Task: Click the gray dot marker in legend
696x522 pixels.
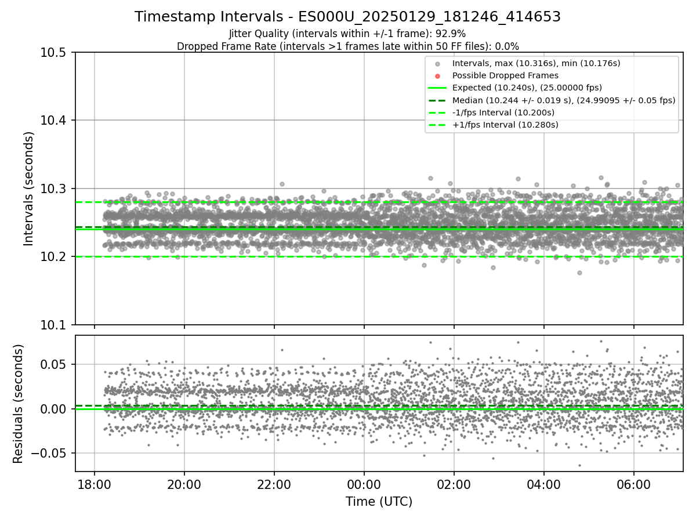Action: [438, 64]
